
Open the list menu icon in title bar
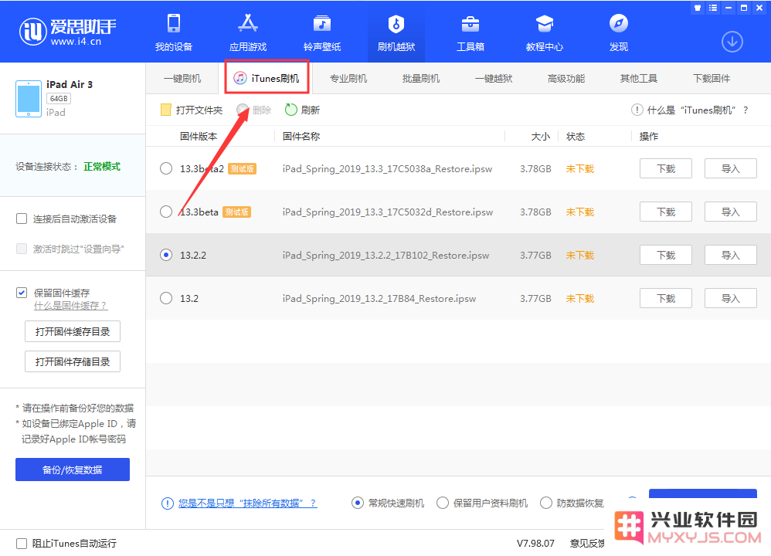[x=713, y=8]
